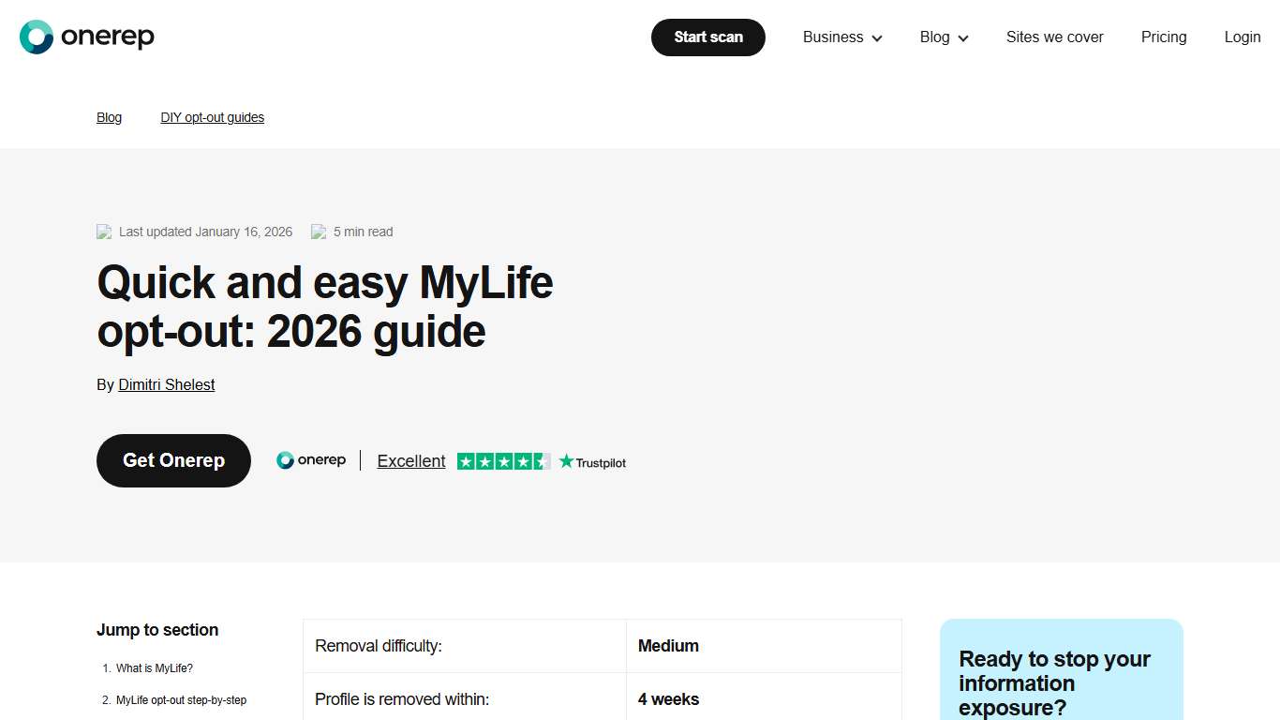Click the small onerep logo beside the rating
The width and height of the screenshot is (1280, 720).
click(x=311, y=460)
